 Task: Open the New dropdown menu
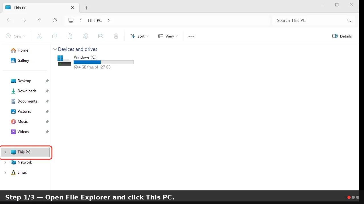[x=16, y=36]
